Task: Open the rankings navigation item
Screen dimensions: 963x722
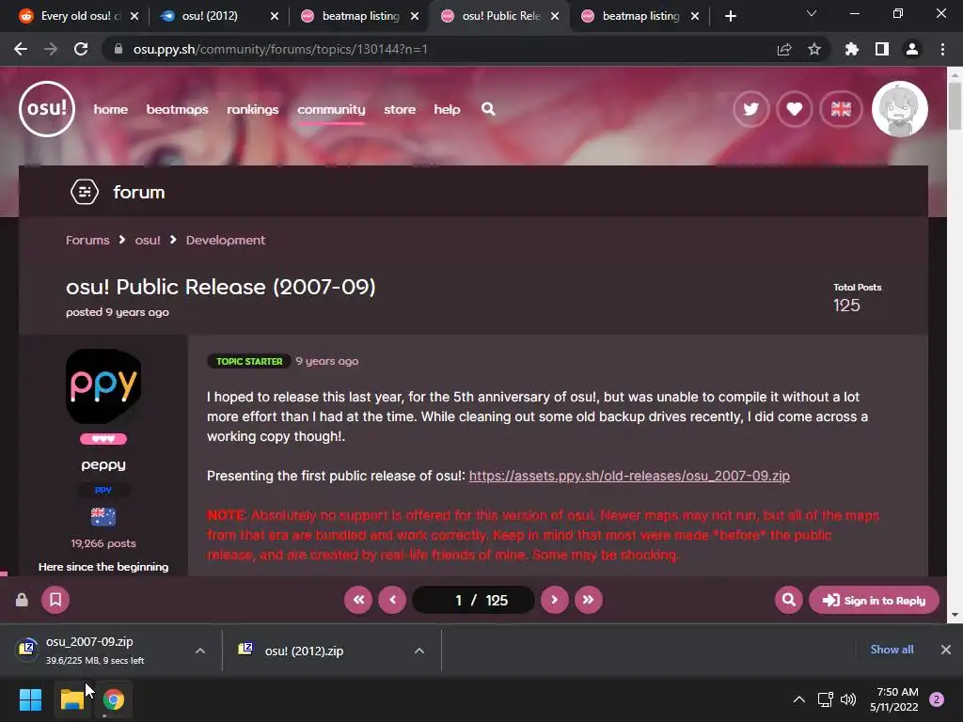Action: click(x=252, y=109)
